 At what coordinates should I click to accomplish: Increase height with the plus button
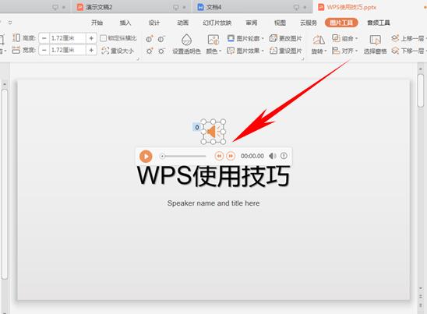91,38
